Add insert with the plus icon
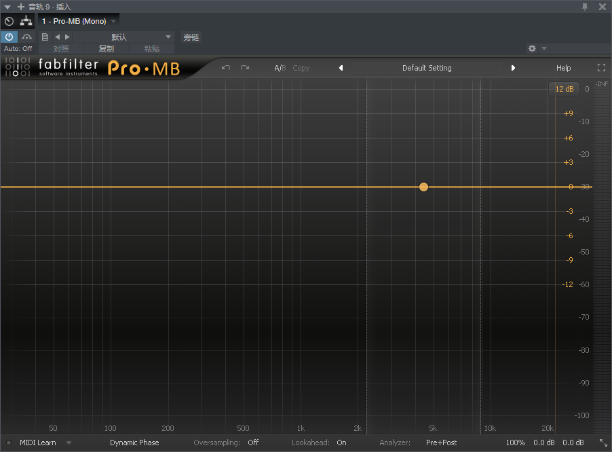612x452 pixels. point(20,7)
